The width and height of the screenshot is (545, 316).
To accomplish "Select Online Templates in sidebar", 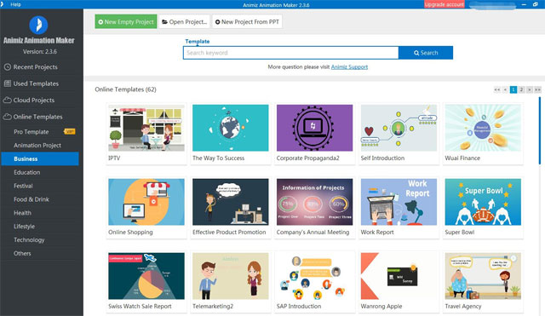I will click(x=32, y=117).
